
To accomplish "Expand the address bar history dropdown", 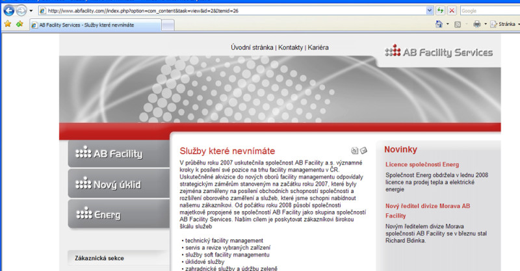I will [430, 10].
